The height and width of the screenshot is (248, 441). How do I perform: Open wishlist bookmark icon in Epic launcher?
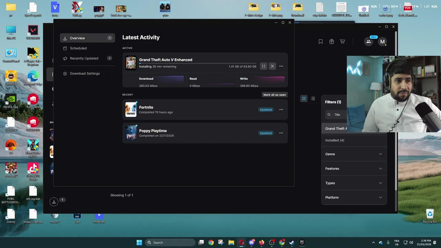pyautogui.click(x=320, y=42)
